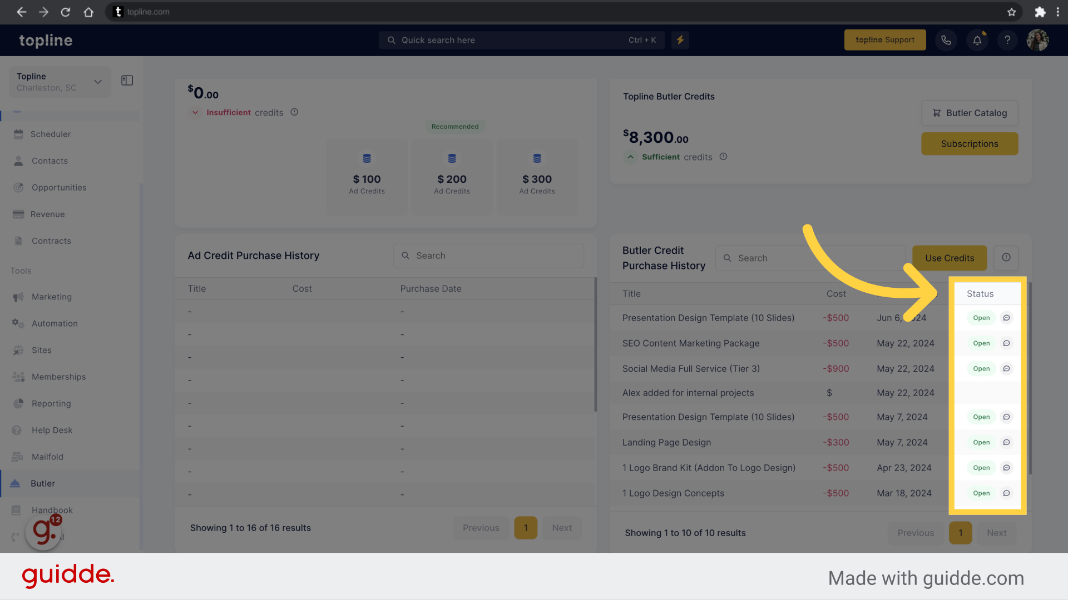Click Next in Butler Credit pagination
Screen dimensions: 1068x600
coord(997,533)
